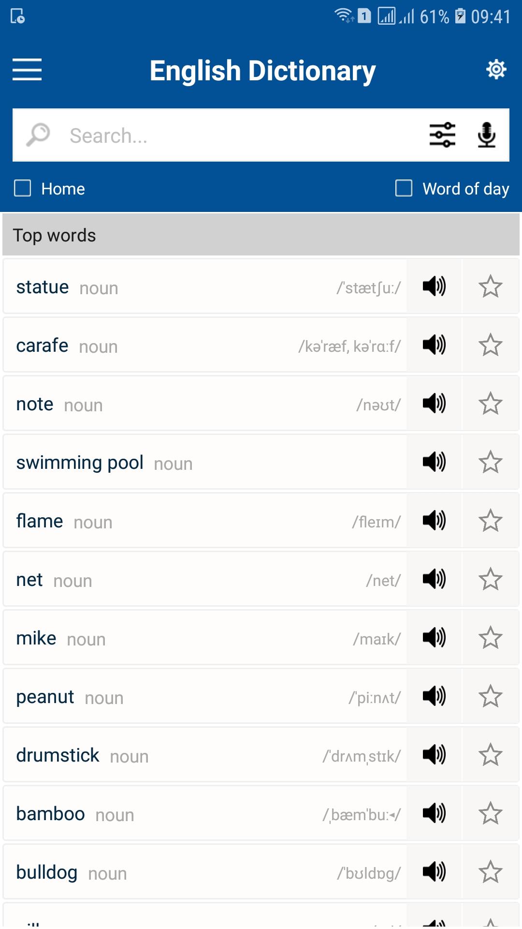This screenshot has width=522, height=929.
Task: Tap the magnifying glass search icon
Action: point(38,135)
